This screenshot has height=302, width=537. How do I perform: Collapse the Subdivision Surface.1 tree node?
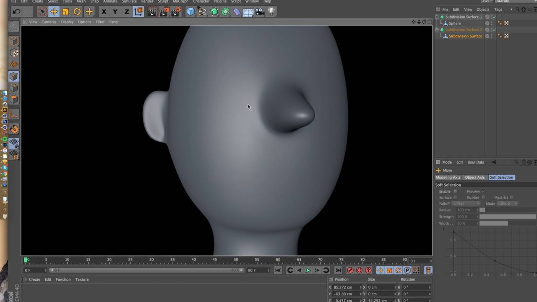click(x=437, y=17)
